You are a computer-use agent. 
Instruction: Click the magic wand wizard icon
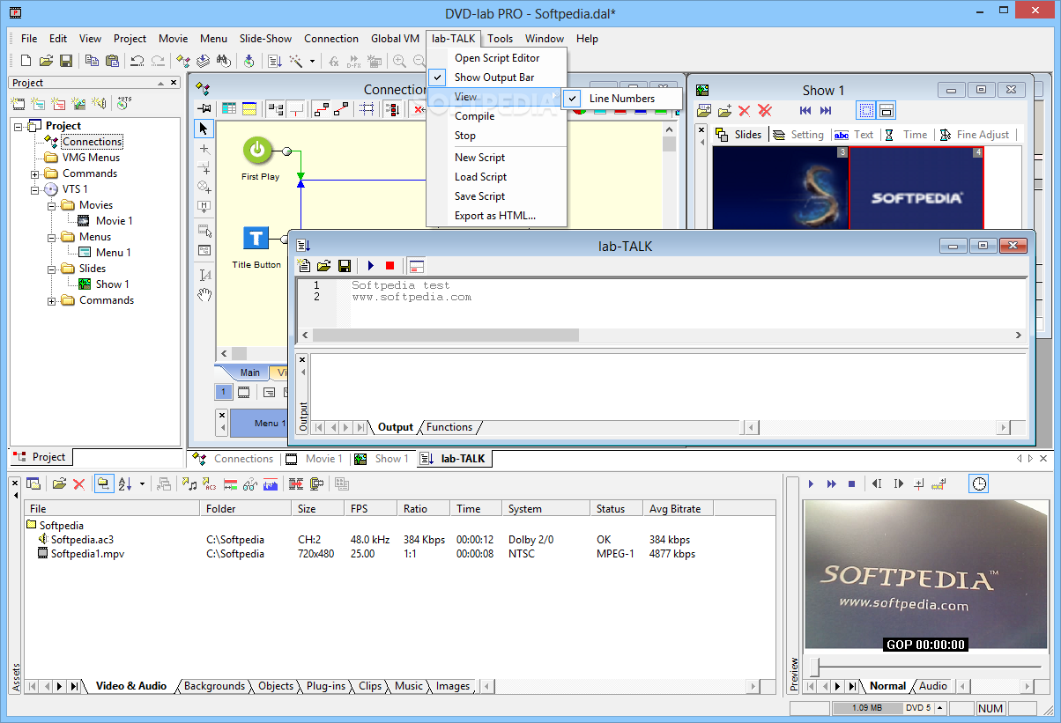tap(295, 61)
